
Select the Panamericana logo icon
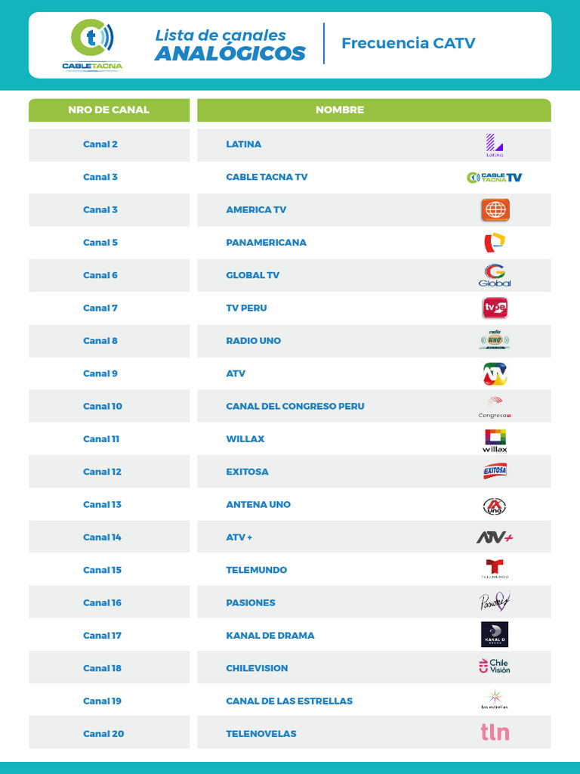pos(495,243)
